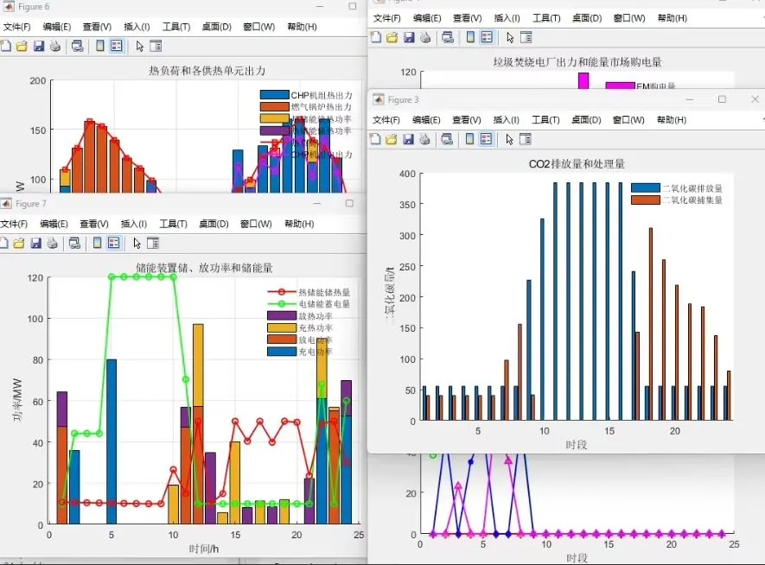
Task: Click Open File icon in Figure 3 toolbar
Action: pyautogui.click(x=392, y=139)
